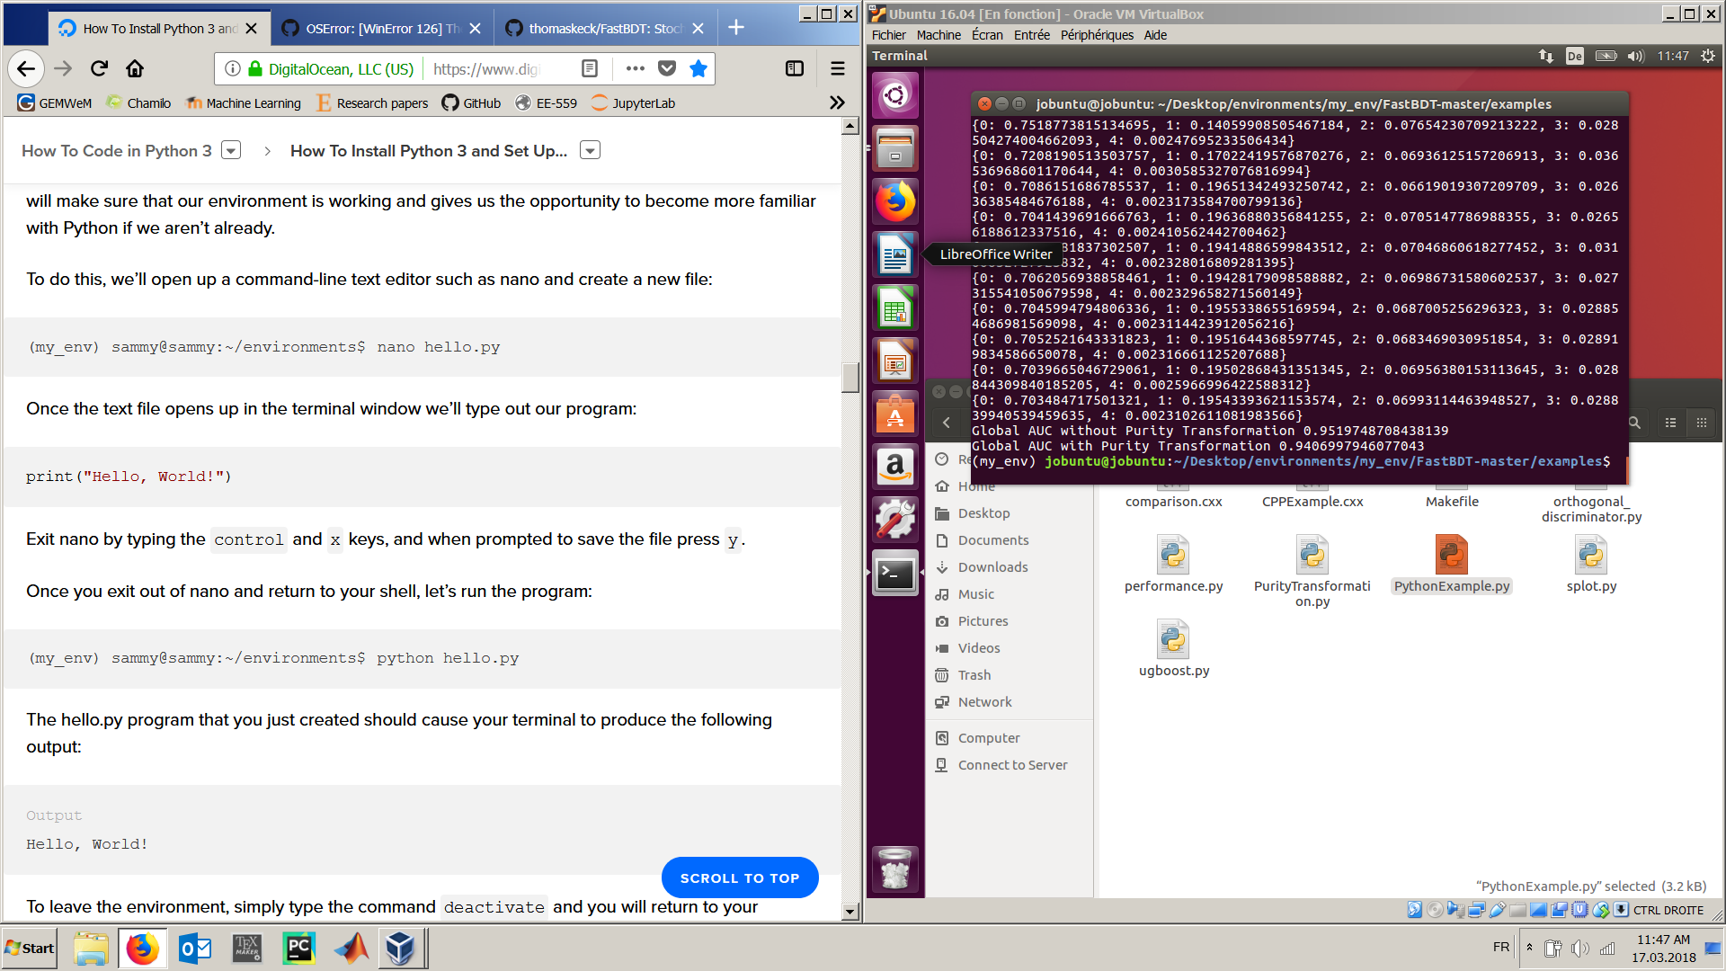Expand the 'How To Code in Python 3' dropdown
Screen dimensions: 1726x971
231,150
